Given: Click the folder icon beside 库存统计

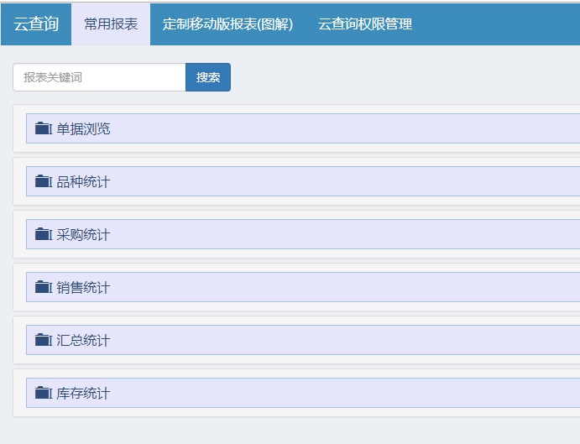Looking at the screenshot, I should pyautogui.click(x=44, y=393).
